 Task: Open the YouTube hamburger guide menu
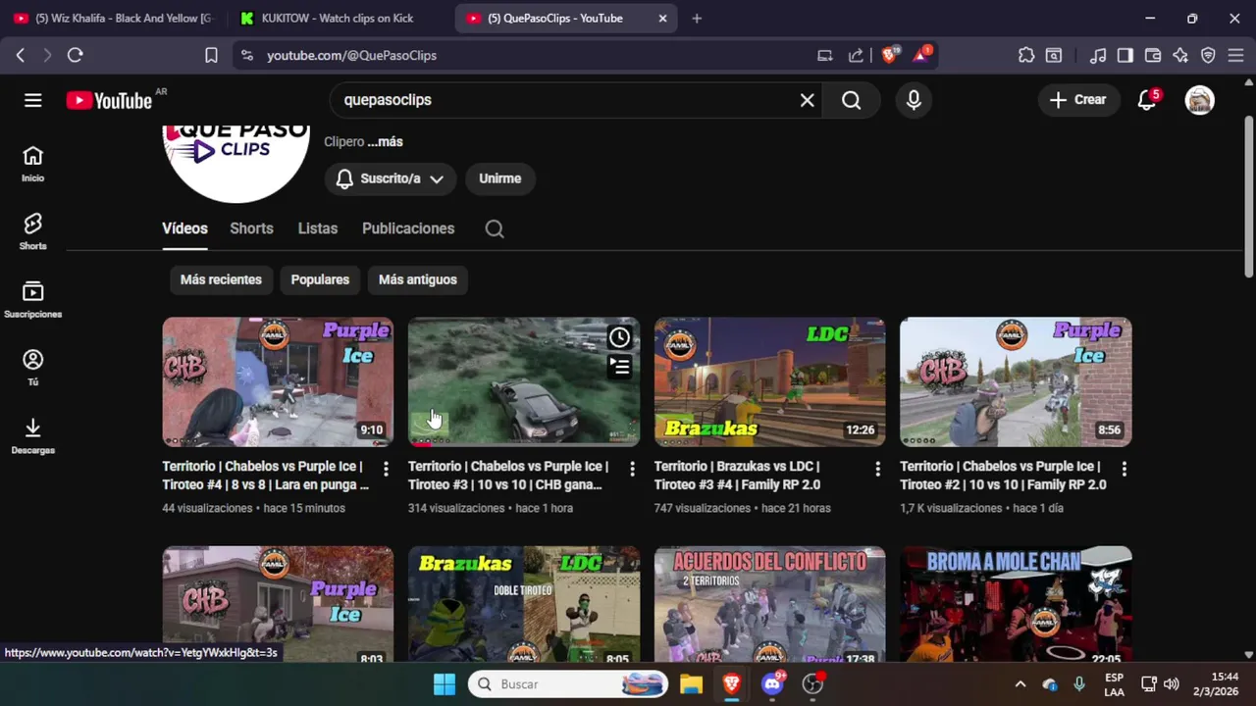click(x=33, y=100)
